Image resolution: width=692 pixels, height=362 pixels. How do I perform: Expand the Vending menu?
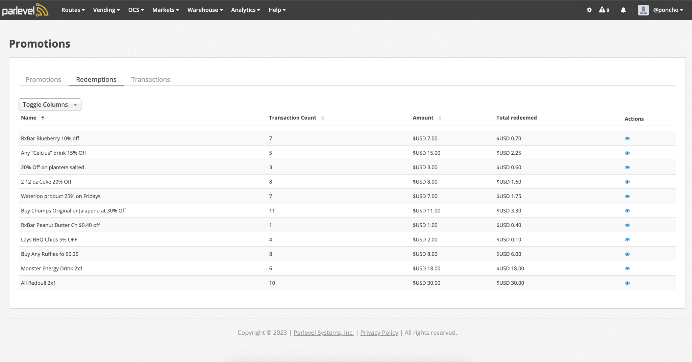(106, 10)
